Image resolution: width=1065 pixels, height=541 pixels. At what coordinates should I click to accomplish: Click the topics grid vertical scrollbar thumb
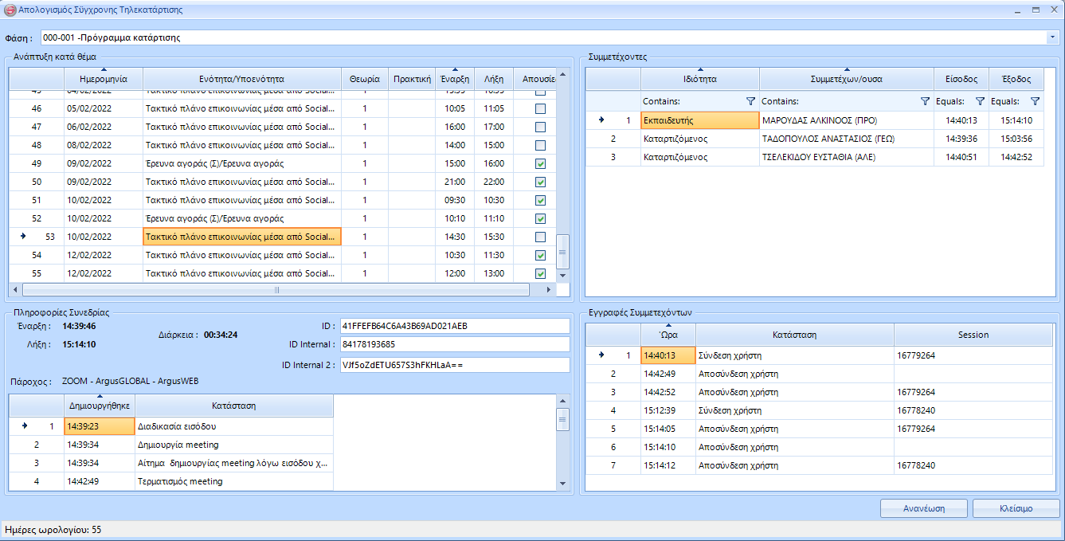point(562,252)
